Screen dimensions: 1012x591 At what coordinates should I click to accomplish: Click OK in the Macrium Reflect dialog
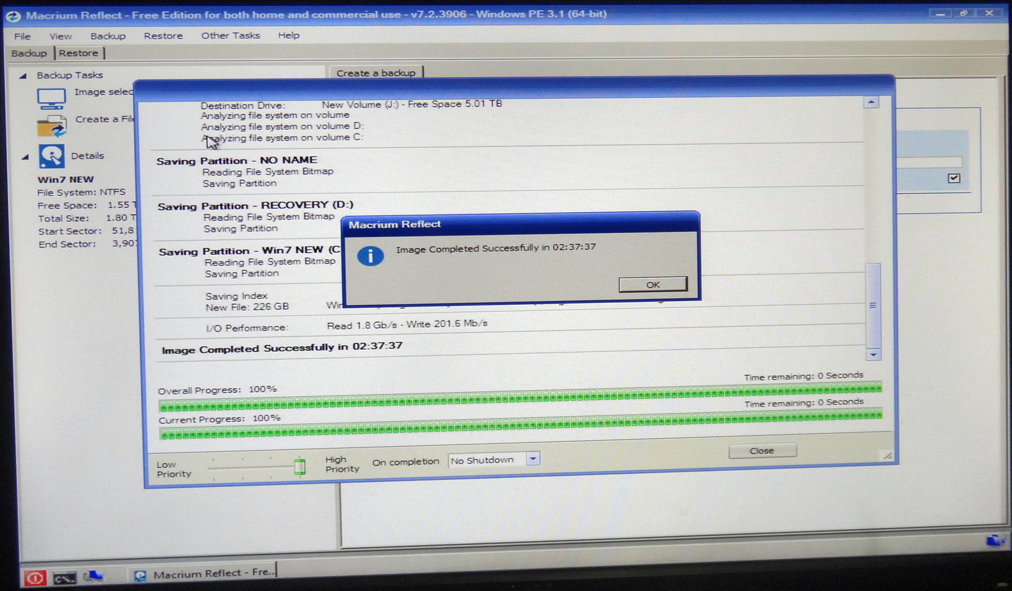pyautogui.click(x=653, y=284)
